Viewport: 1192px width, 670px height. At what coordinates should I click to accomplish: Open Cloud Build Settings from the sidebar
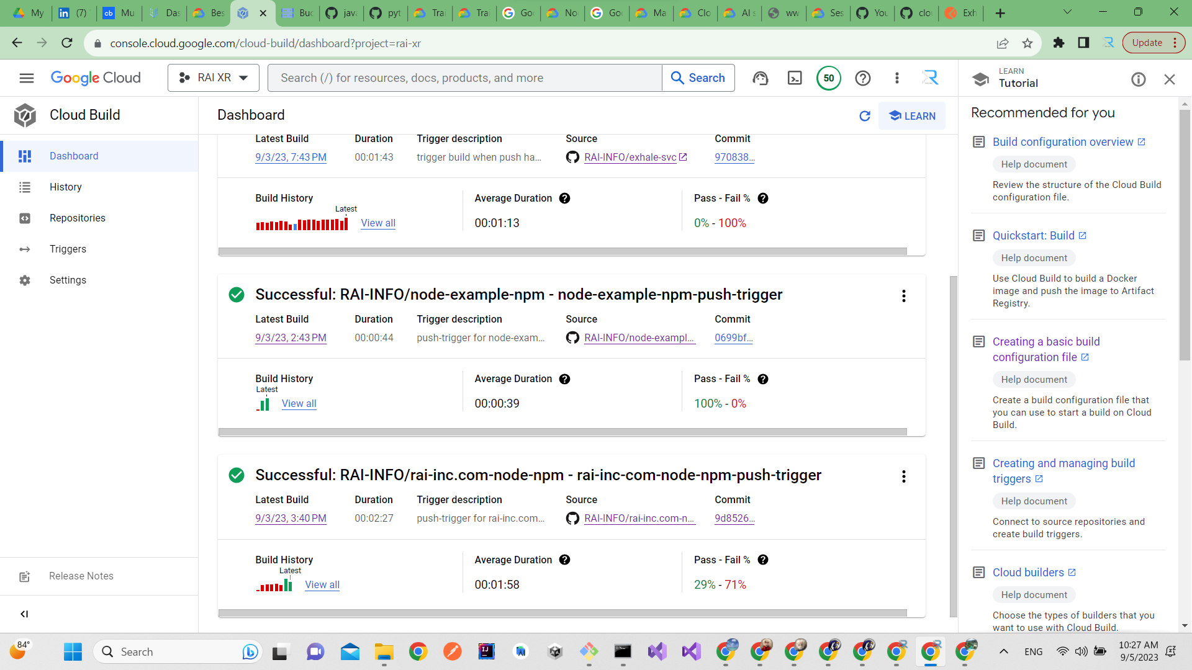[67, 280]
